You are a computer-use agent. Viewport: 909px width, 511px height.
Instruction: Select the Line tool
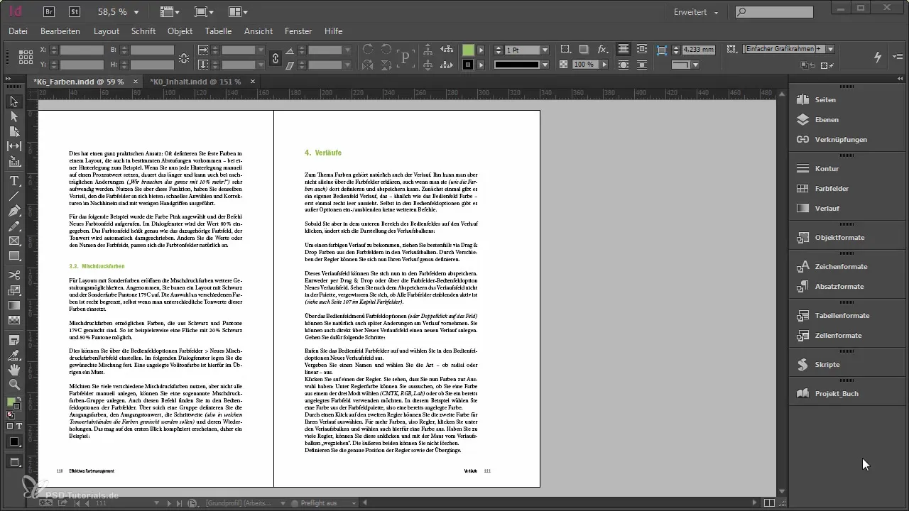click(x=14, y=196)
